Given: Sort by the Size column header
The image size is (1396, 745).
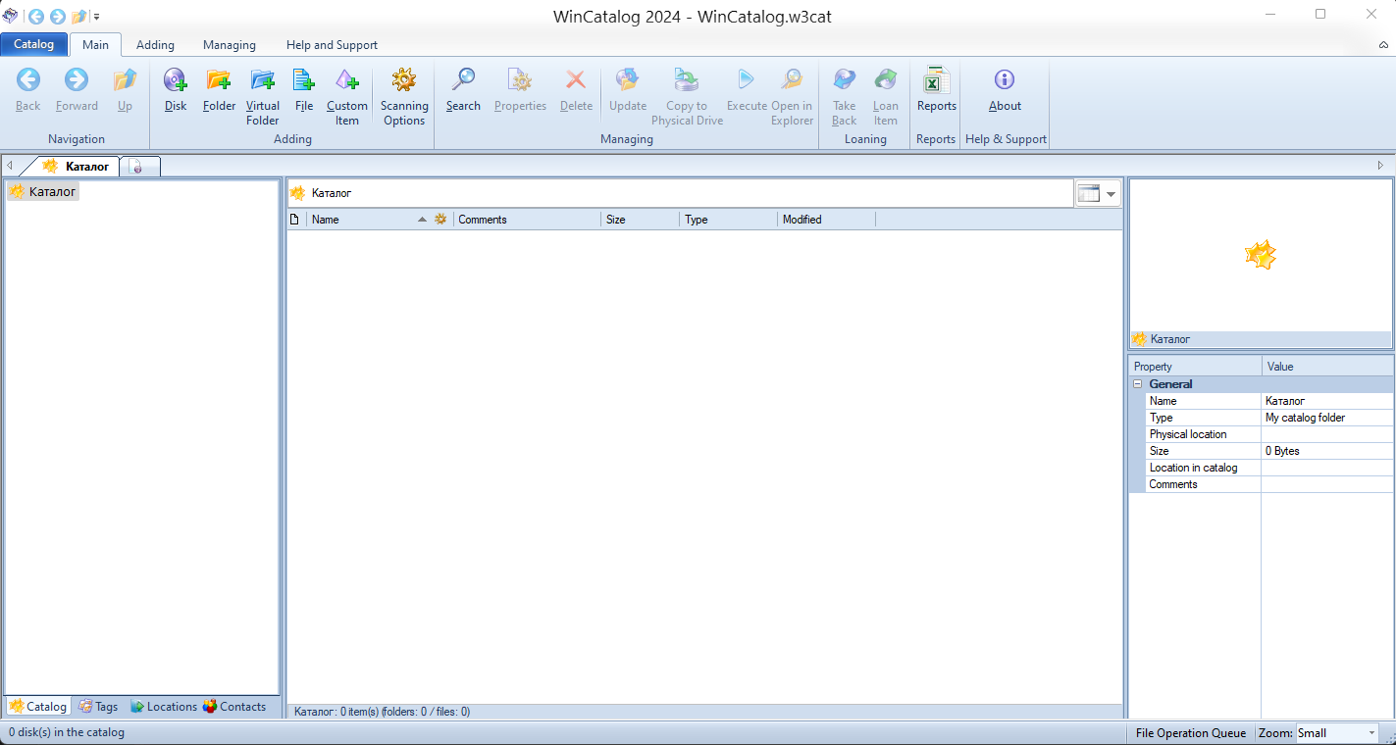Looking at the screenshot, I should point(641,220).
